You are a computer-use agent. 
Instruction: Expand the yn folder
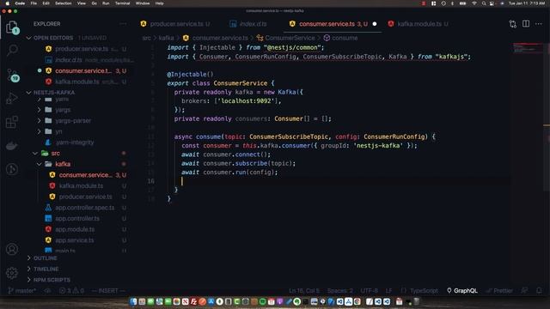58,131
